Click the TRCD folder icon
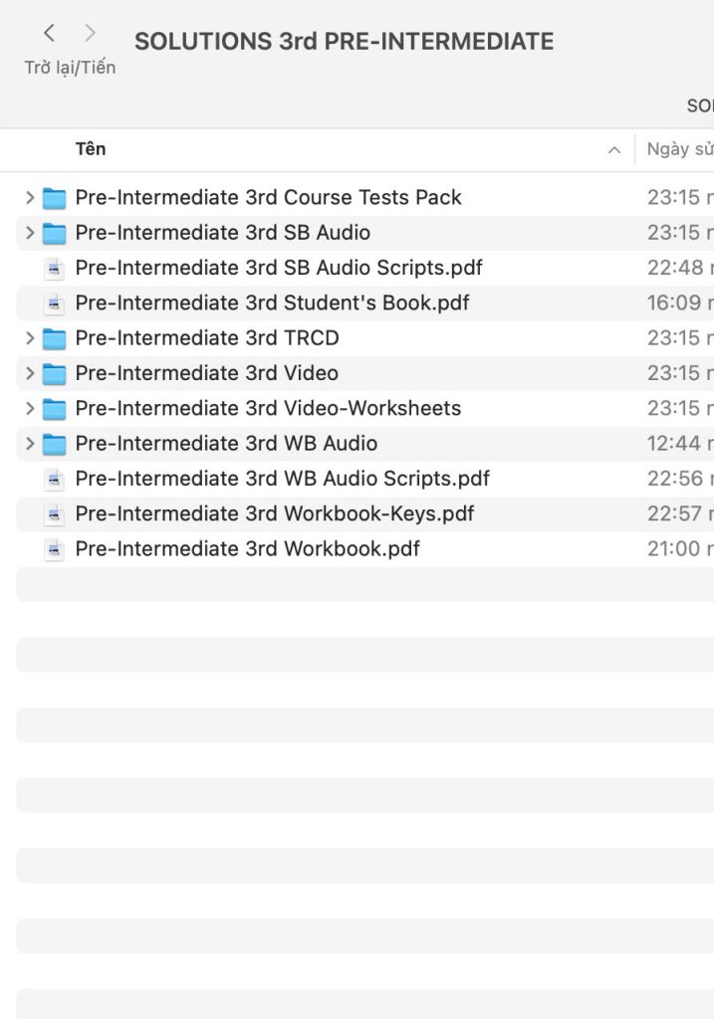Image resolution: width=714 pixels, height=1019 pixels. tap(54, 338)
